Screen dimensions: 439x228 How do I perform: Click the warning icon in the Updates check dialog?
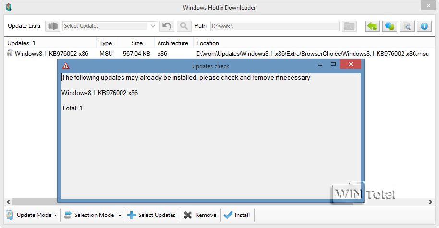(x=66, y=66)
